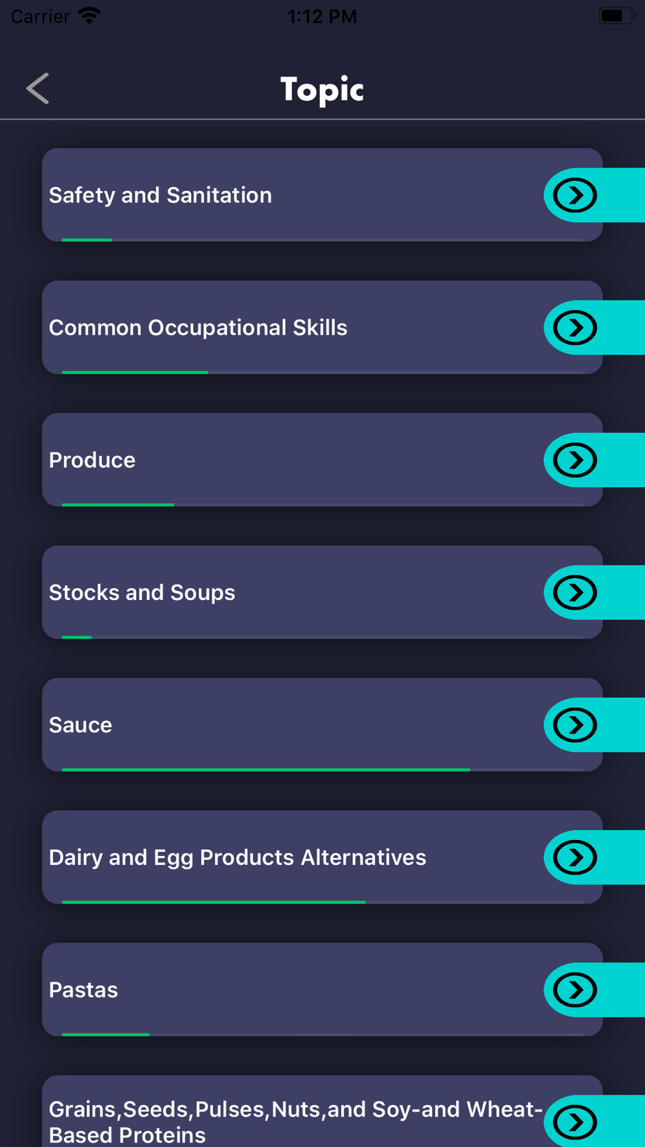Open Grains, Seeds, Pulses, Nuts topic text
This screenshot has width=645, height=1147.
295,1122
